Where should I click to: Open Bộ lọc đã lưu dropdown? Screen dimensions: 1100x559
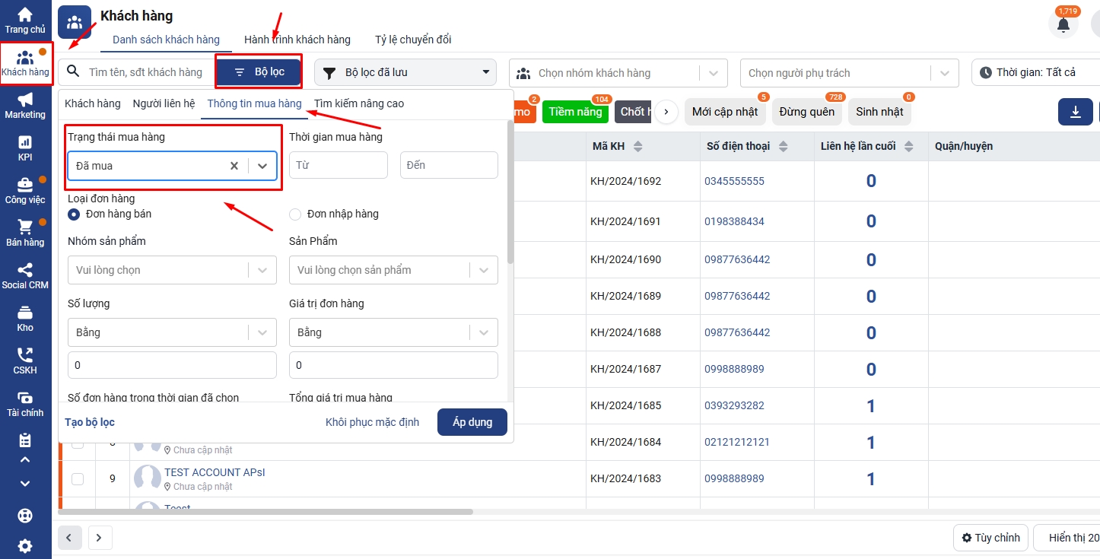[x=405, y=73]
